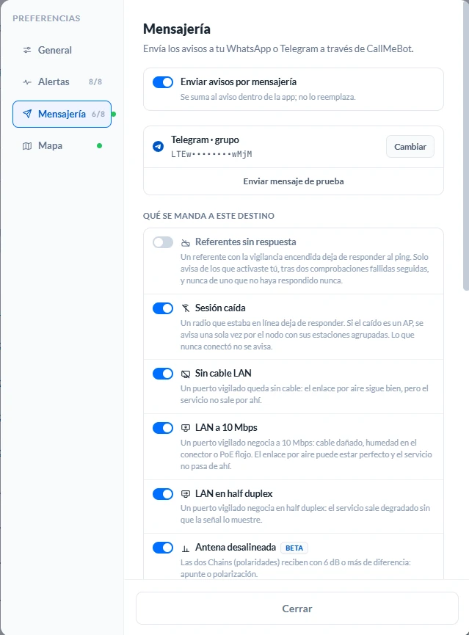Screen dimensions: 469x635
Task: Click the Referentes sin respuesta title text
Action: tap(245, 242)
